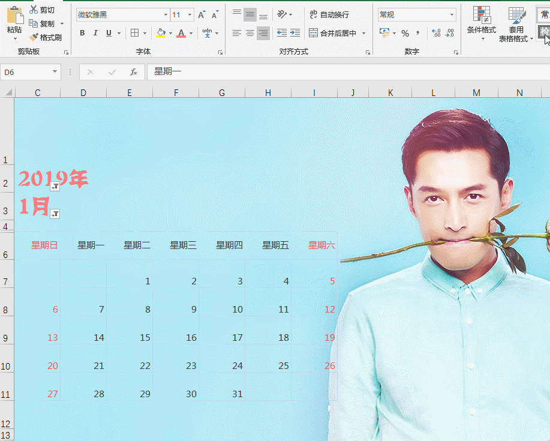This screenshot has height=441, width=550.
Task: Select column header D
Action: [x=83, y=92]
